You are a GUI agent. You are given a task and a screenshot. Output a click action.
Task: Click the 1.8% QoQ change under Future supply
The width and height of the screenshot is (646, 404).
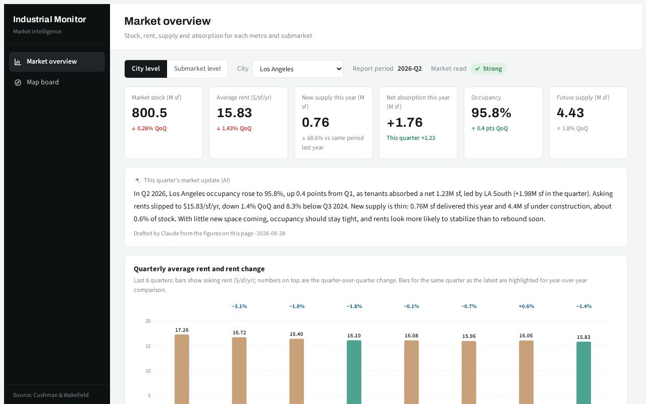[x=572, y=128]
